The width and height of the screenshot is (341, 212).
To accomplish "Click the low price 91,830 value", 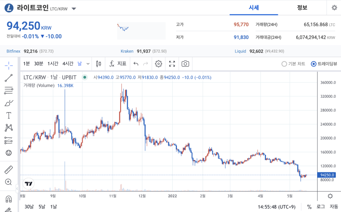I will pyautogui.click(x=241, y=38).
